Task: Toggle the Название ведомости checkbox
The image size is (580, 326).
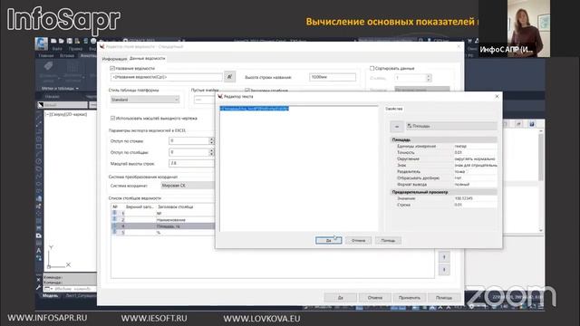Action: pyautogui.click(x=112, y=69)
